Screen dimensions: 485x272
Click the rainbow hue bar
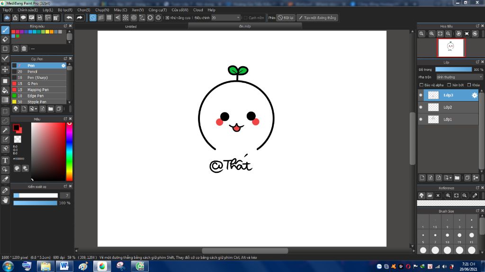(69, 152)
